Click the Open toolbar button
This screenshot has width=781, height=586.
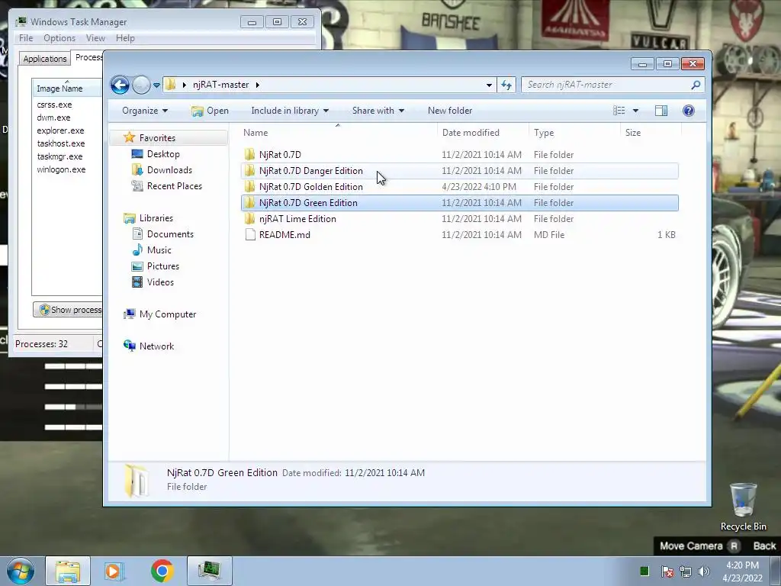[x=211, y=111]
